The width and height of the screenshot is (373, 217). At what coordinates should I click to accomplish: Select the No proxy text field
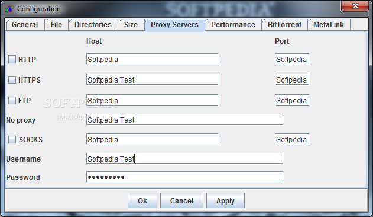[184, 120]
